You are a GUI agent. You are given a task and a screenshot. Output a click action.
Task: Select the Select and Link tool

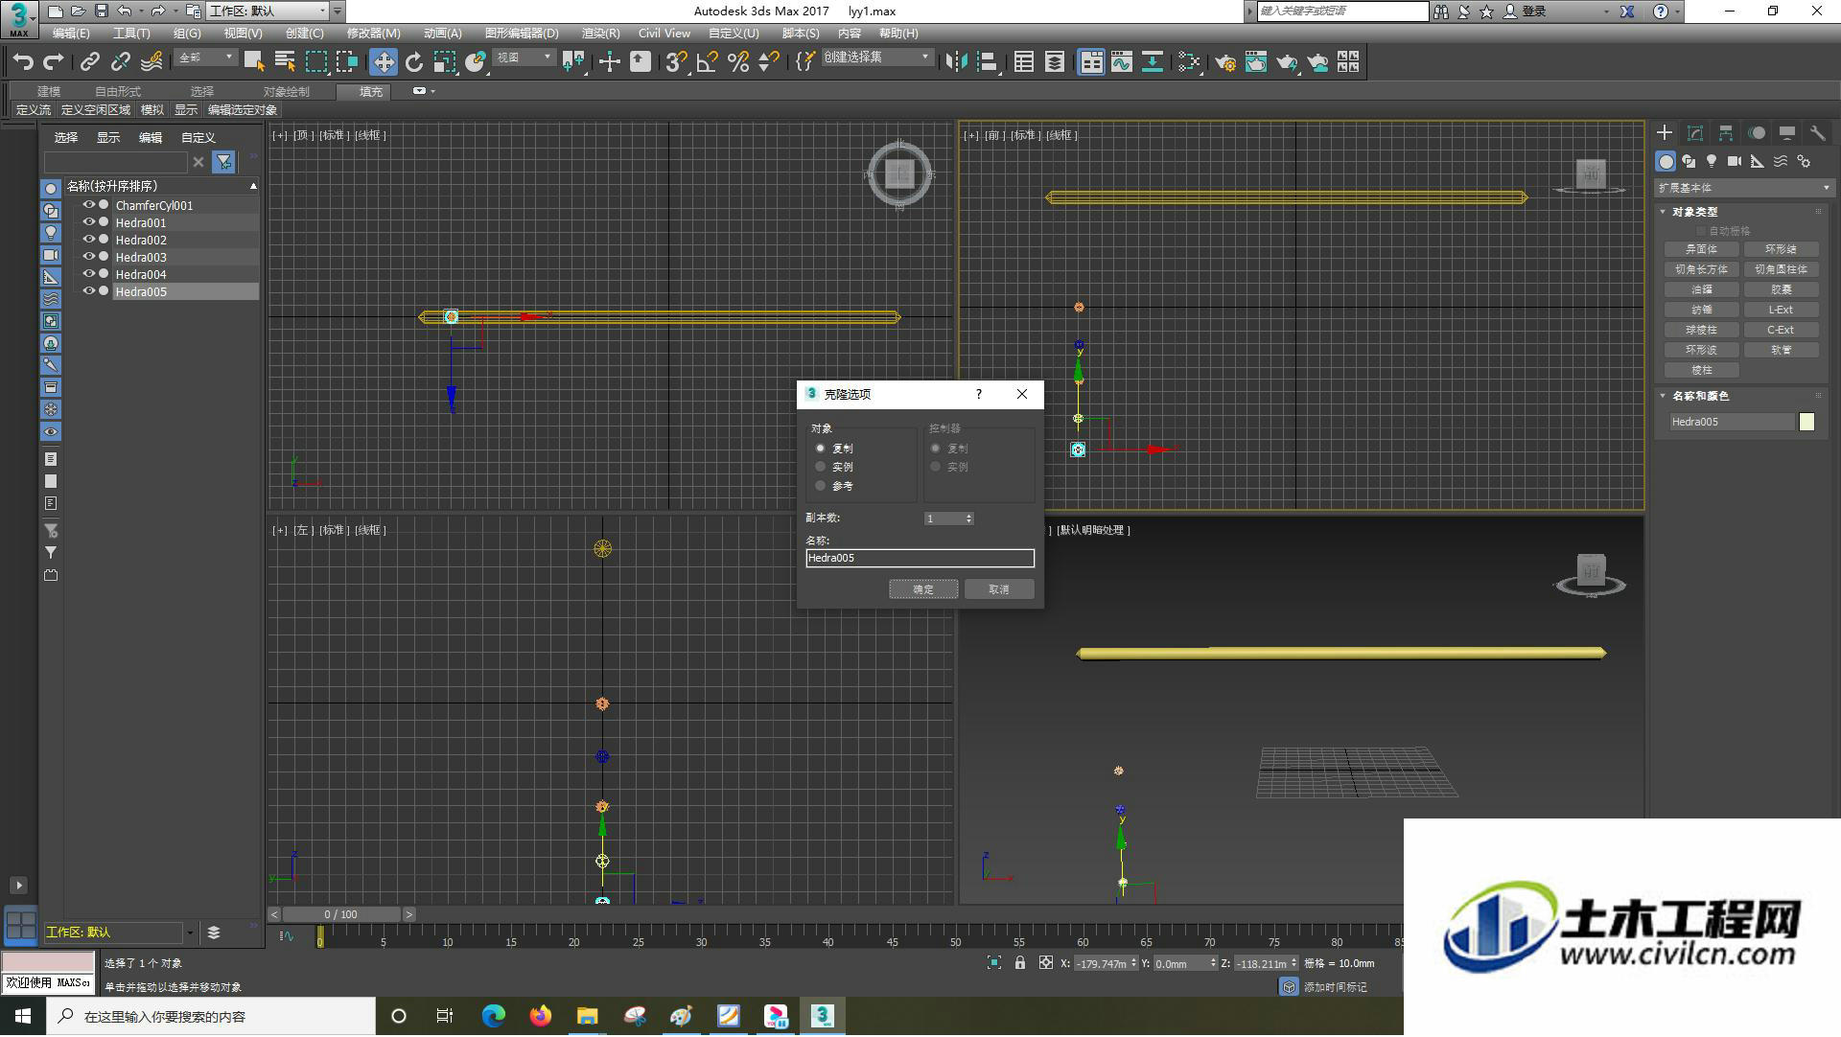[90, 62]
